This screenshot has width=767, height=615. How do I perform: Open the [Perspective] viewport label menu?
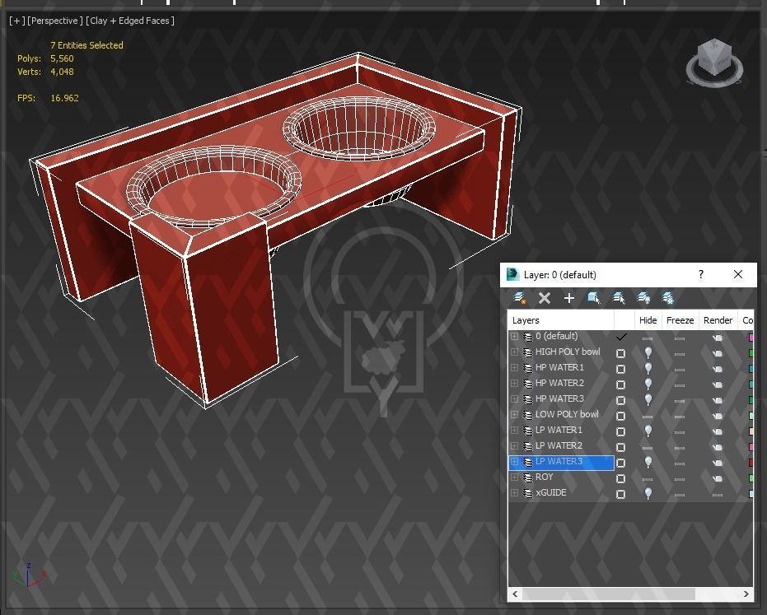point(54,21)
